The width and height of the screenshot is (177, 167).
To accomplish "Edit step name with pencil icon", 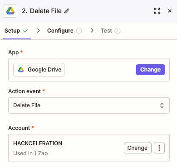I will coord(67,11).
